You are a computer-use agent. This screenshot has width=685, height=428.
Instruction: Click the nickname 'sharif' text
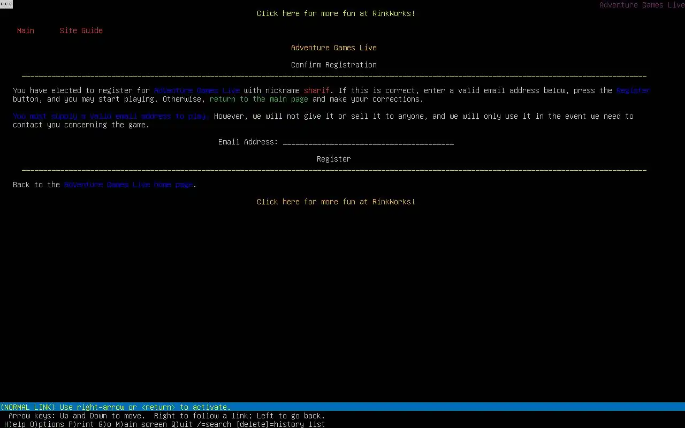[x=317, y=90]
